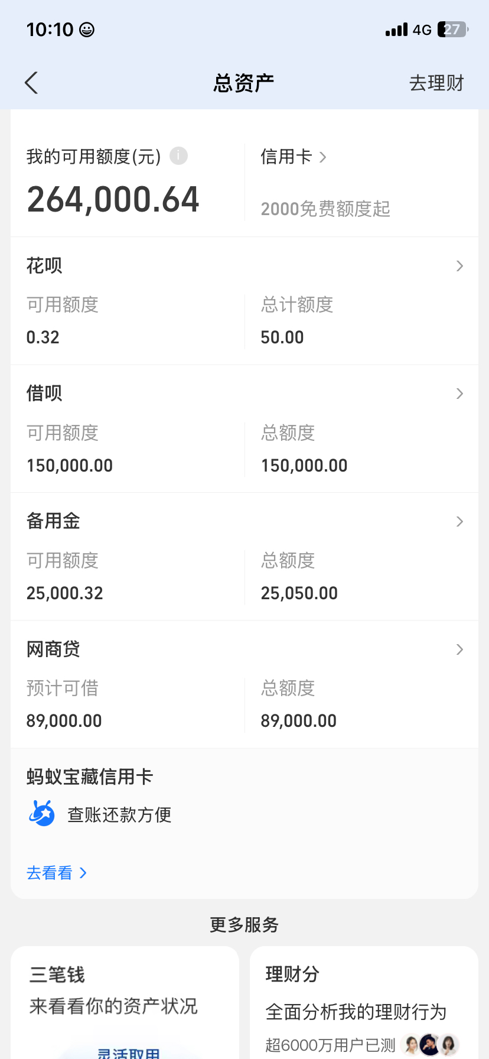Open the 信用卡 section chevron
This screenshot has height=1059, width=489.
point(322,157)
